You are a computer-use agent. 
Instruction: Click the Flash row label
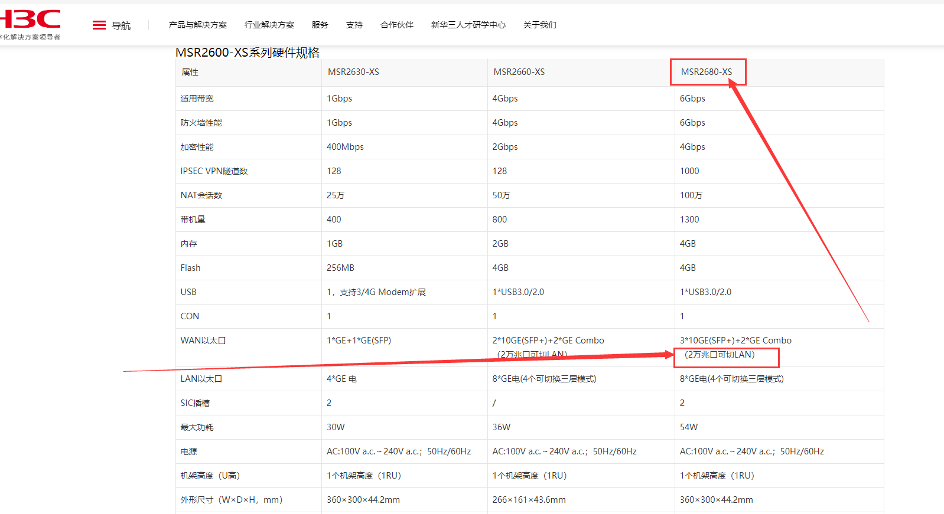point(190,268)
